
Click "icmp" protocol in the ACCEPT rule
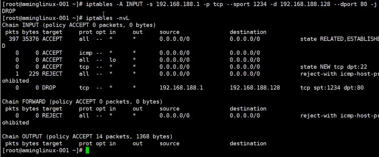pyautogui.click(x=86, y=53)
